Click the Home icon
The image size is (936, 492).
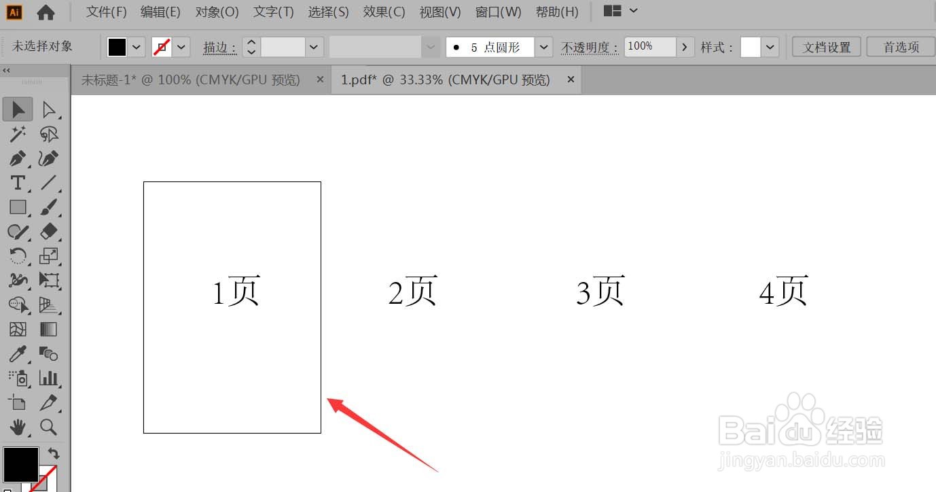click(46, 12)
